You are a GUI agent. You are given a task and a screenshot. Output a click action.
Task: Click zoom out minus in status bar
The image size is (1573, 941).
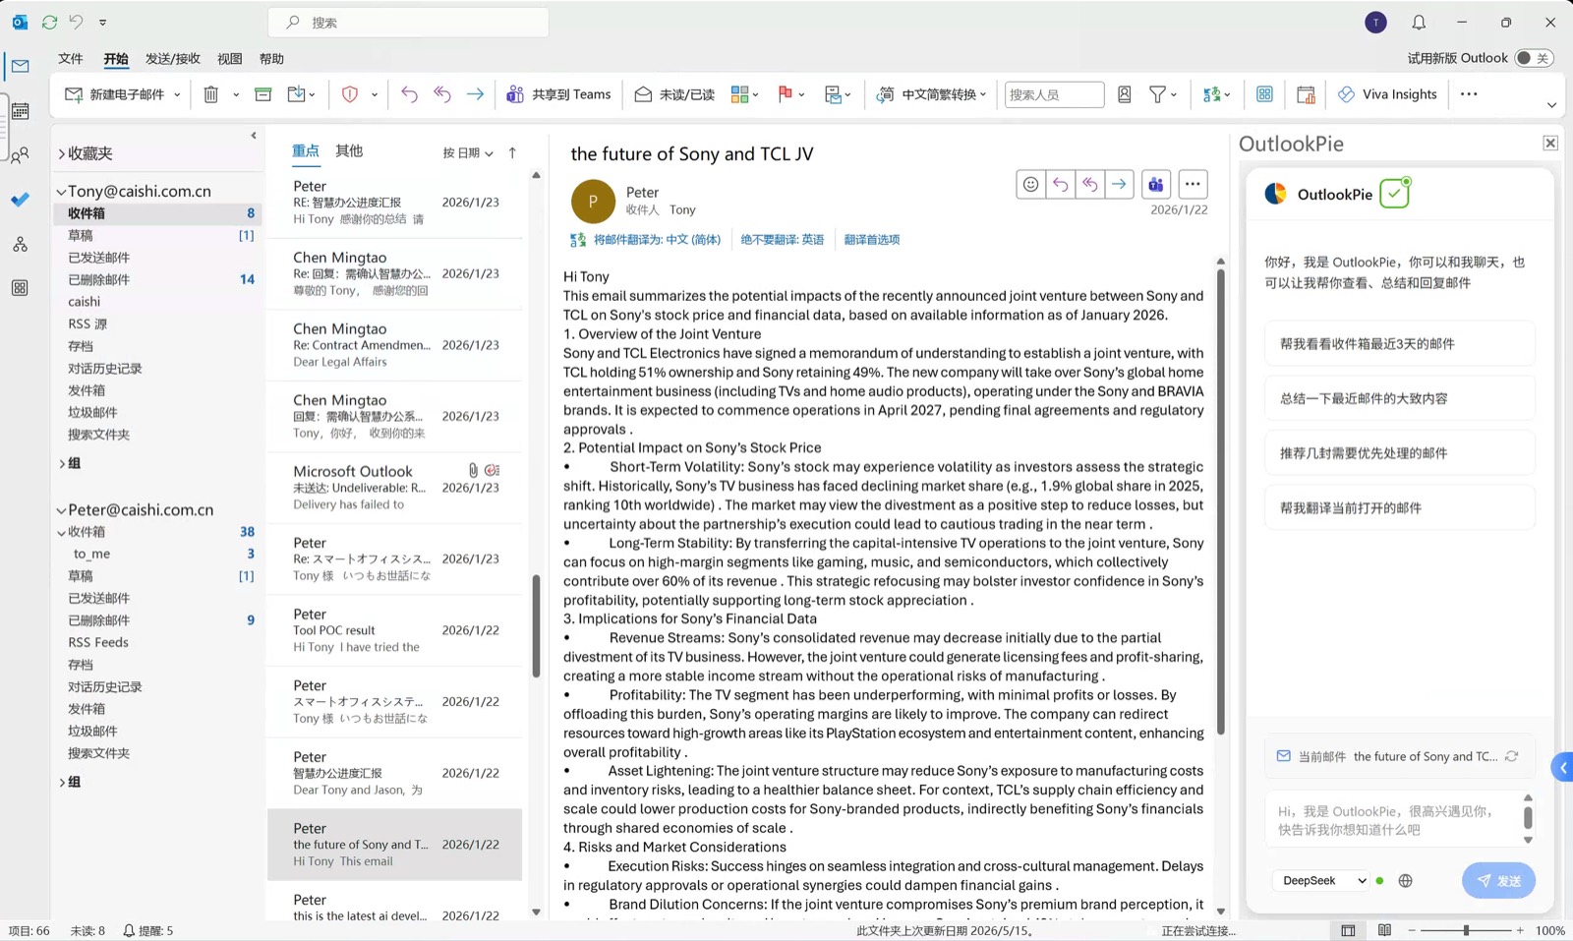coord(1412,930)
